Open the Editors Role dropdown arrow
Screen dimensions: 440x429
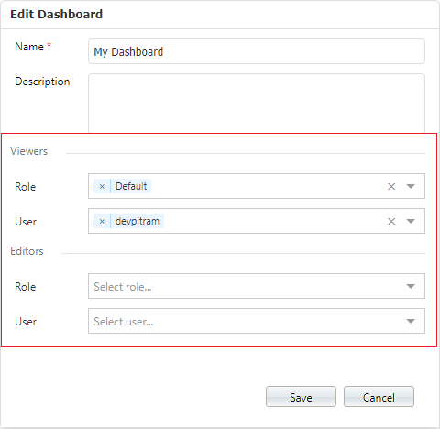coord(411,286)
